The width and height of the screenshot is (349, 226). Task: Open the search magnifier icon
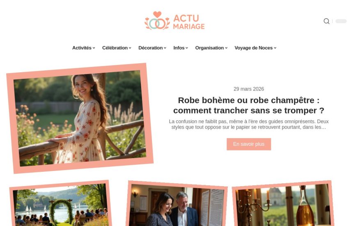tap(326, 21)
